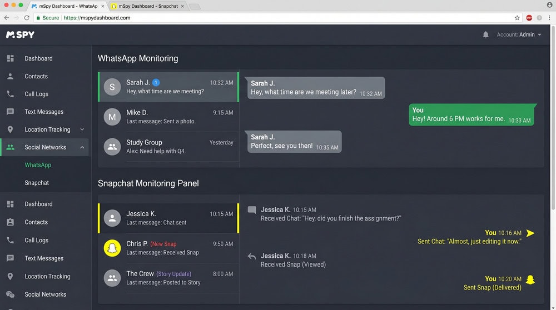Click Jessica K. avatar icon
The width and height of the screenshot is (556, 310).
(x=112, y=218)
